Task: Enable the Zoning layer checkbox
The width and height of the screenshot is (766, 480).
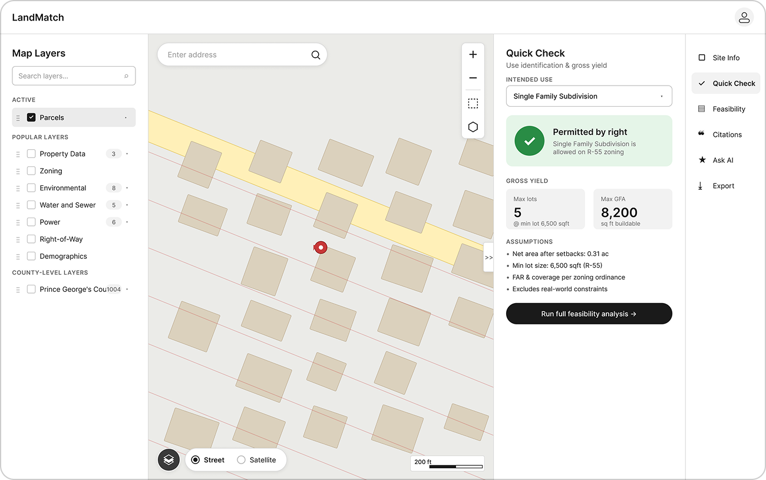Action: 31,171
